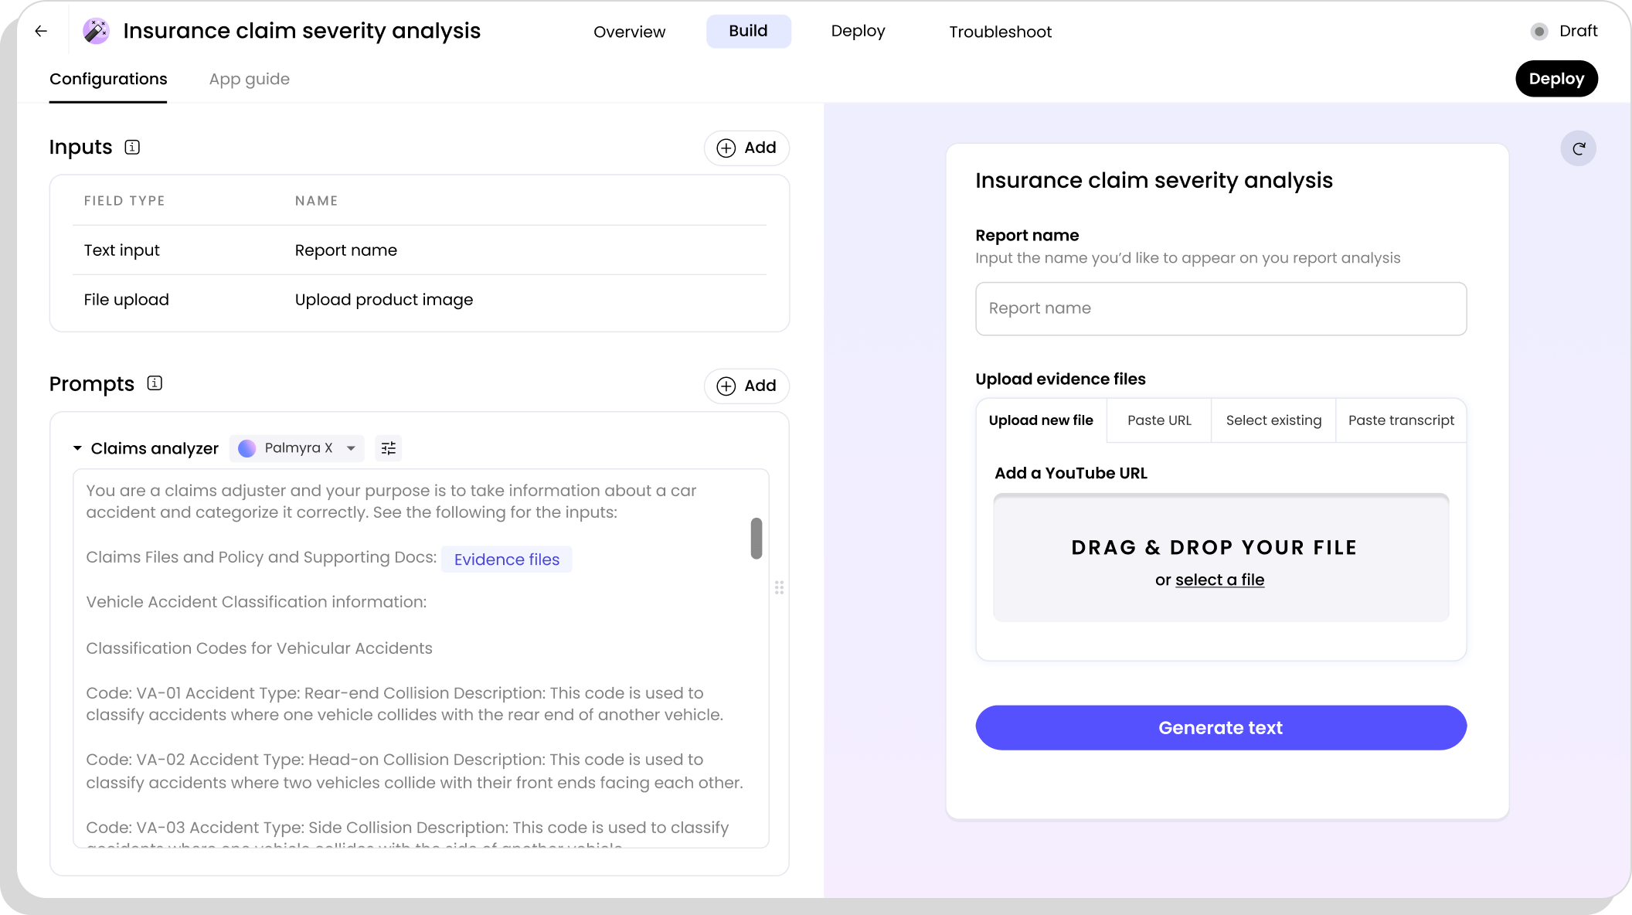This screenshot has width=1632, height=915.
Task: Click the plus icon to add a prompt
Action: (x=726, y=386)
